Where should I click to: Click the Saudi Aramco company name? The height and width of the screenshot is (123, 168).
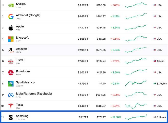[25, 82]
